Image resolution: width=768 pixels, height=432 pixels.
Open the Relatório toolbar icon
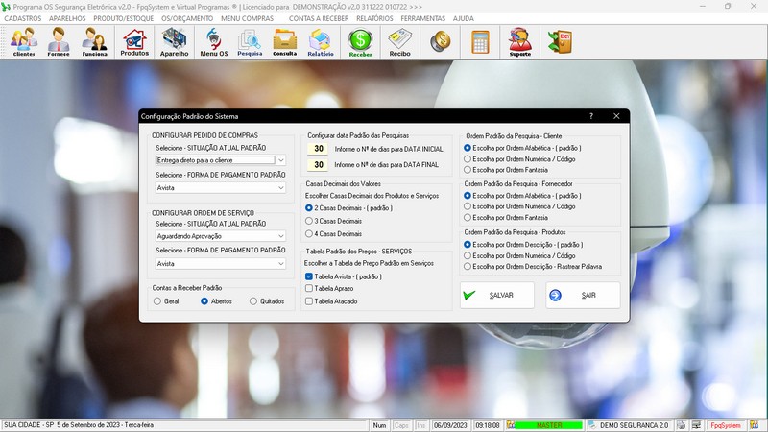coord(321,42)
